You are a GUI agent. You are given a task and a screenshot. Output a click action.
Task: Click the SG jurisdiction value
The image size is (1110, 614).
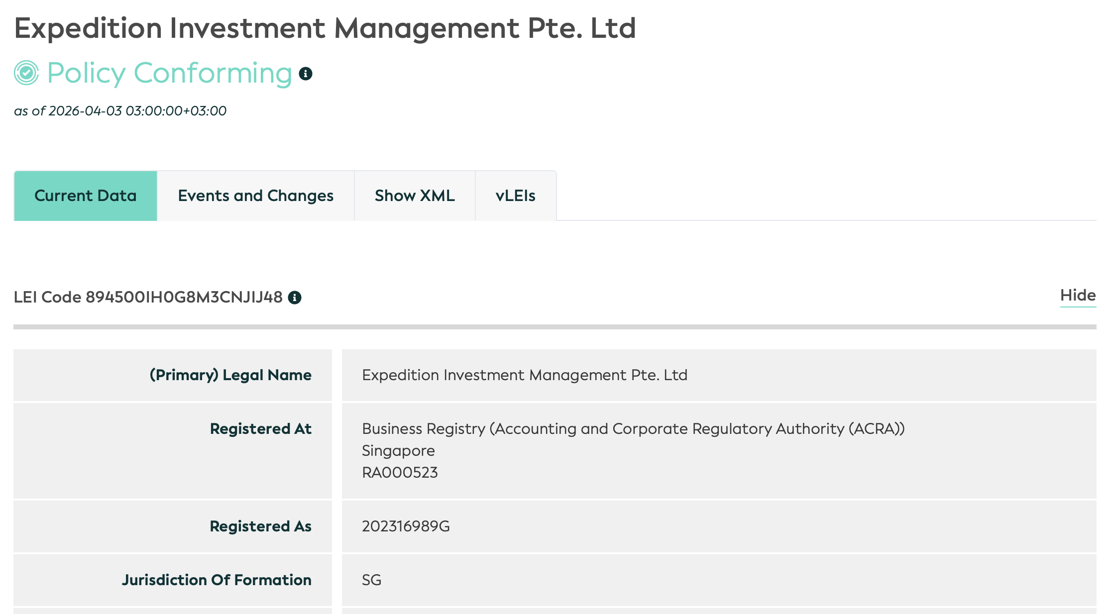tap(372, 580)
